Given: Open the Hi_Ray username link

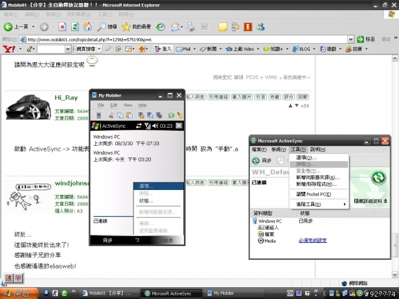Looking at the screenshot, I should [66, 98].
